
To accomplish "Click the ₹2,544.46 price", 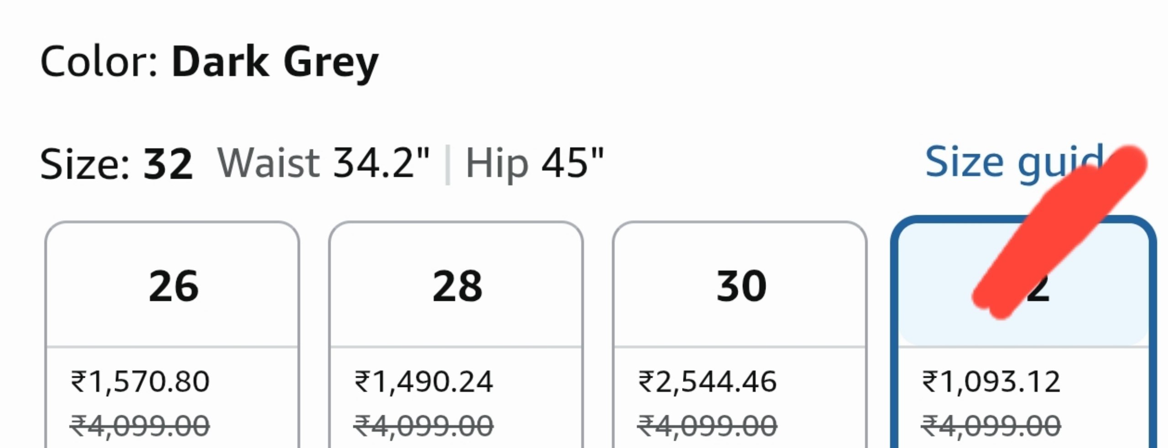I will click(707, 382).
